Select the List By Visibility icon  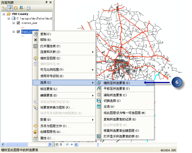(16, 8)
